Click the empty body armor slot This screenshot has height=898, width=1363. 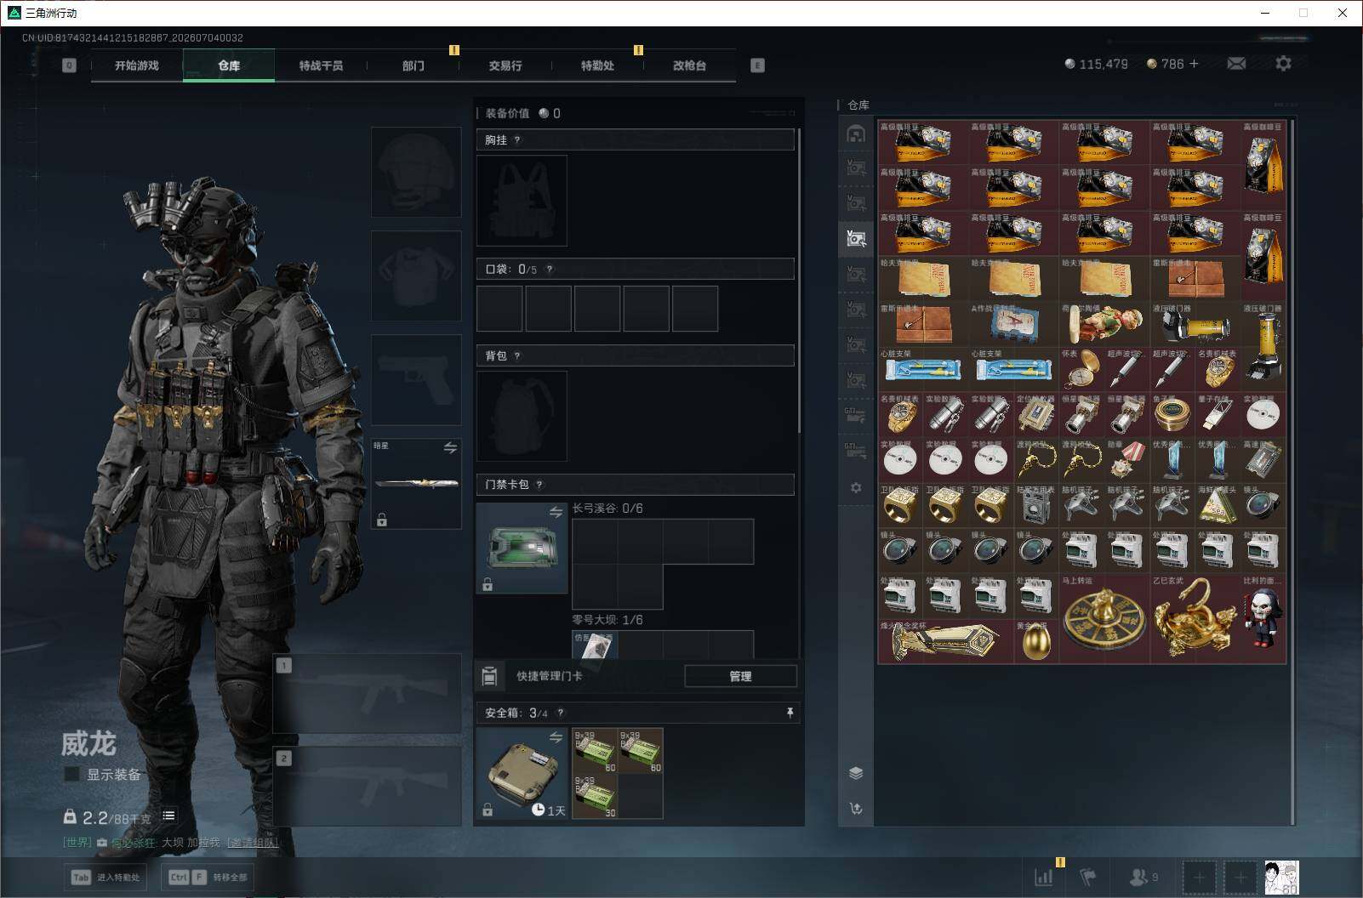[416, 276]
